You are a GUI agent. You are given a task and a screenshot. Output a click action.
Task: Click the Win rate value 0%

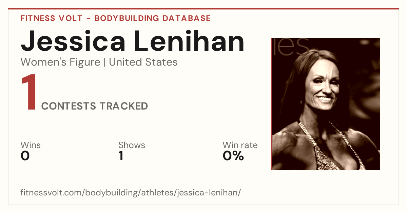233,156
